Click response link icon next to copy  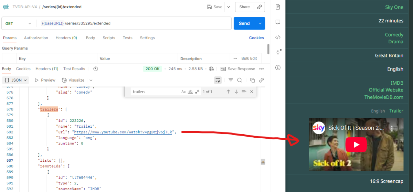point(261,80)
